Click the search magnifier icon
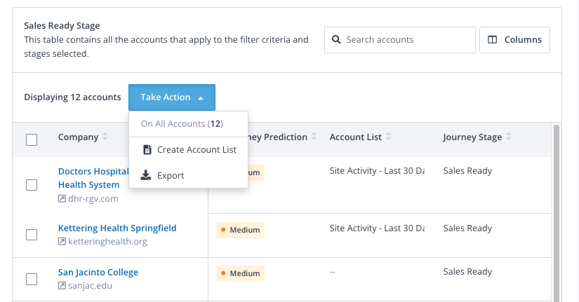Image resolution: width=579 pixels, height=302 pixels. click(337, 40)
